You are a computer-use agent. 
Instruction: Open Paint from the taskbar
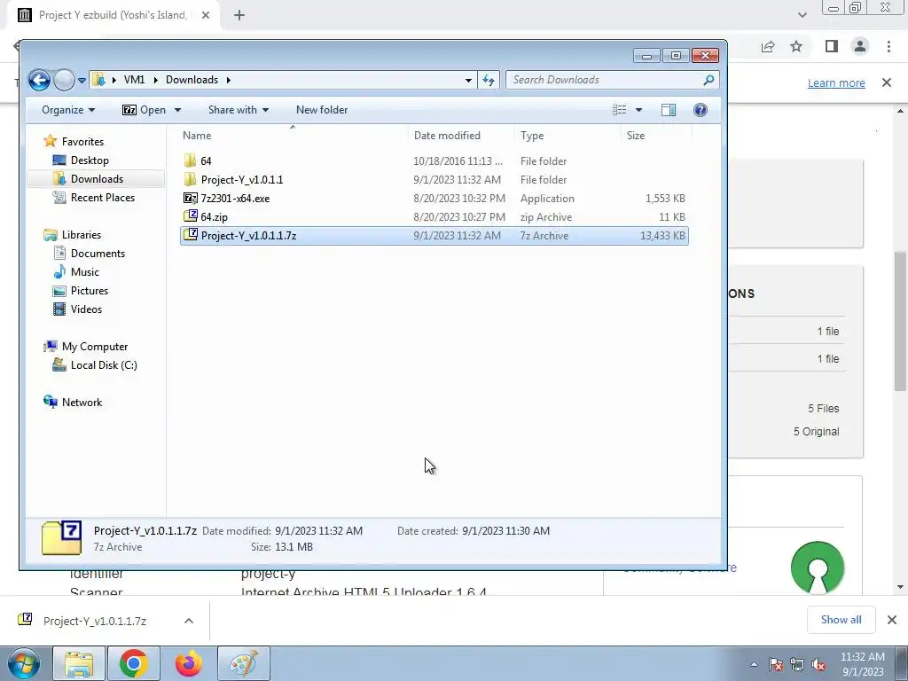tap(244, 663)
